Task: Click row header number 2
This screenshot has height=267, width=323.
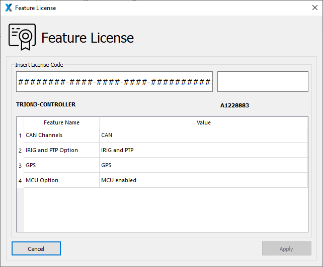Action: (x=20, y=151)
